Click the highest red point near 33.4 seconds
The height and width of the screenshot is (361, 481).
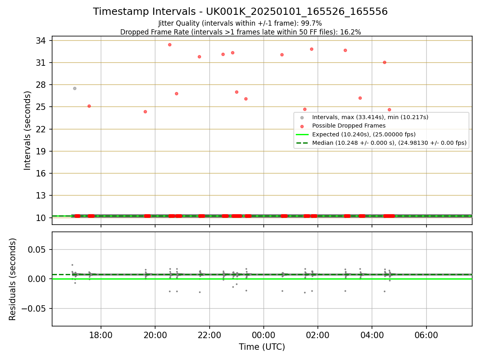point(170,45)
